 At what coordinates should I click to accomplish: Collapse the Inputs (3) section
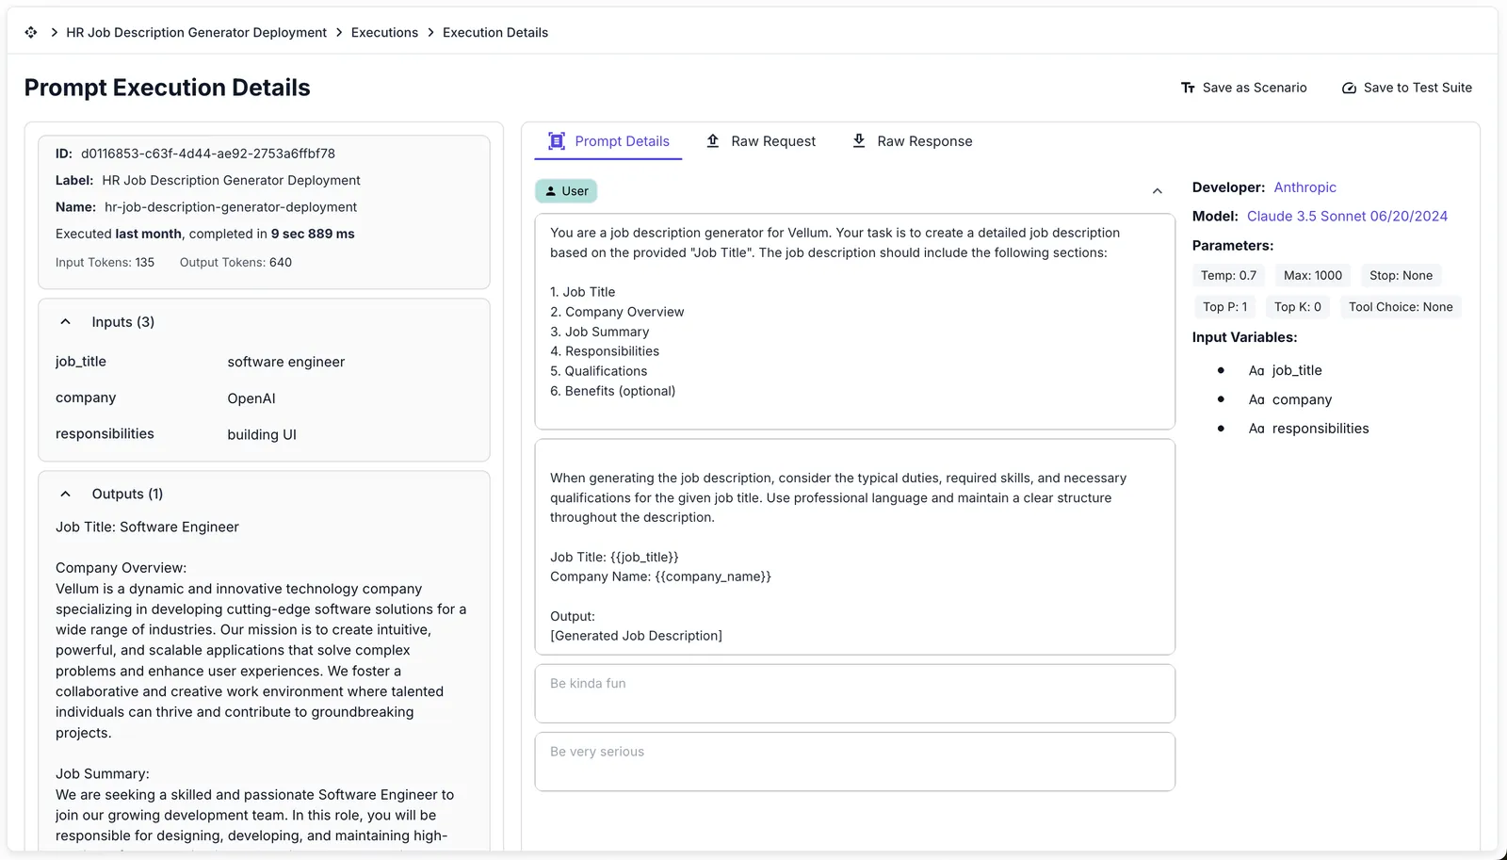65,322
